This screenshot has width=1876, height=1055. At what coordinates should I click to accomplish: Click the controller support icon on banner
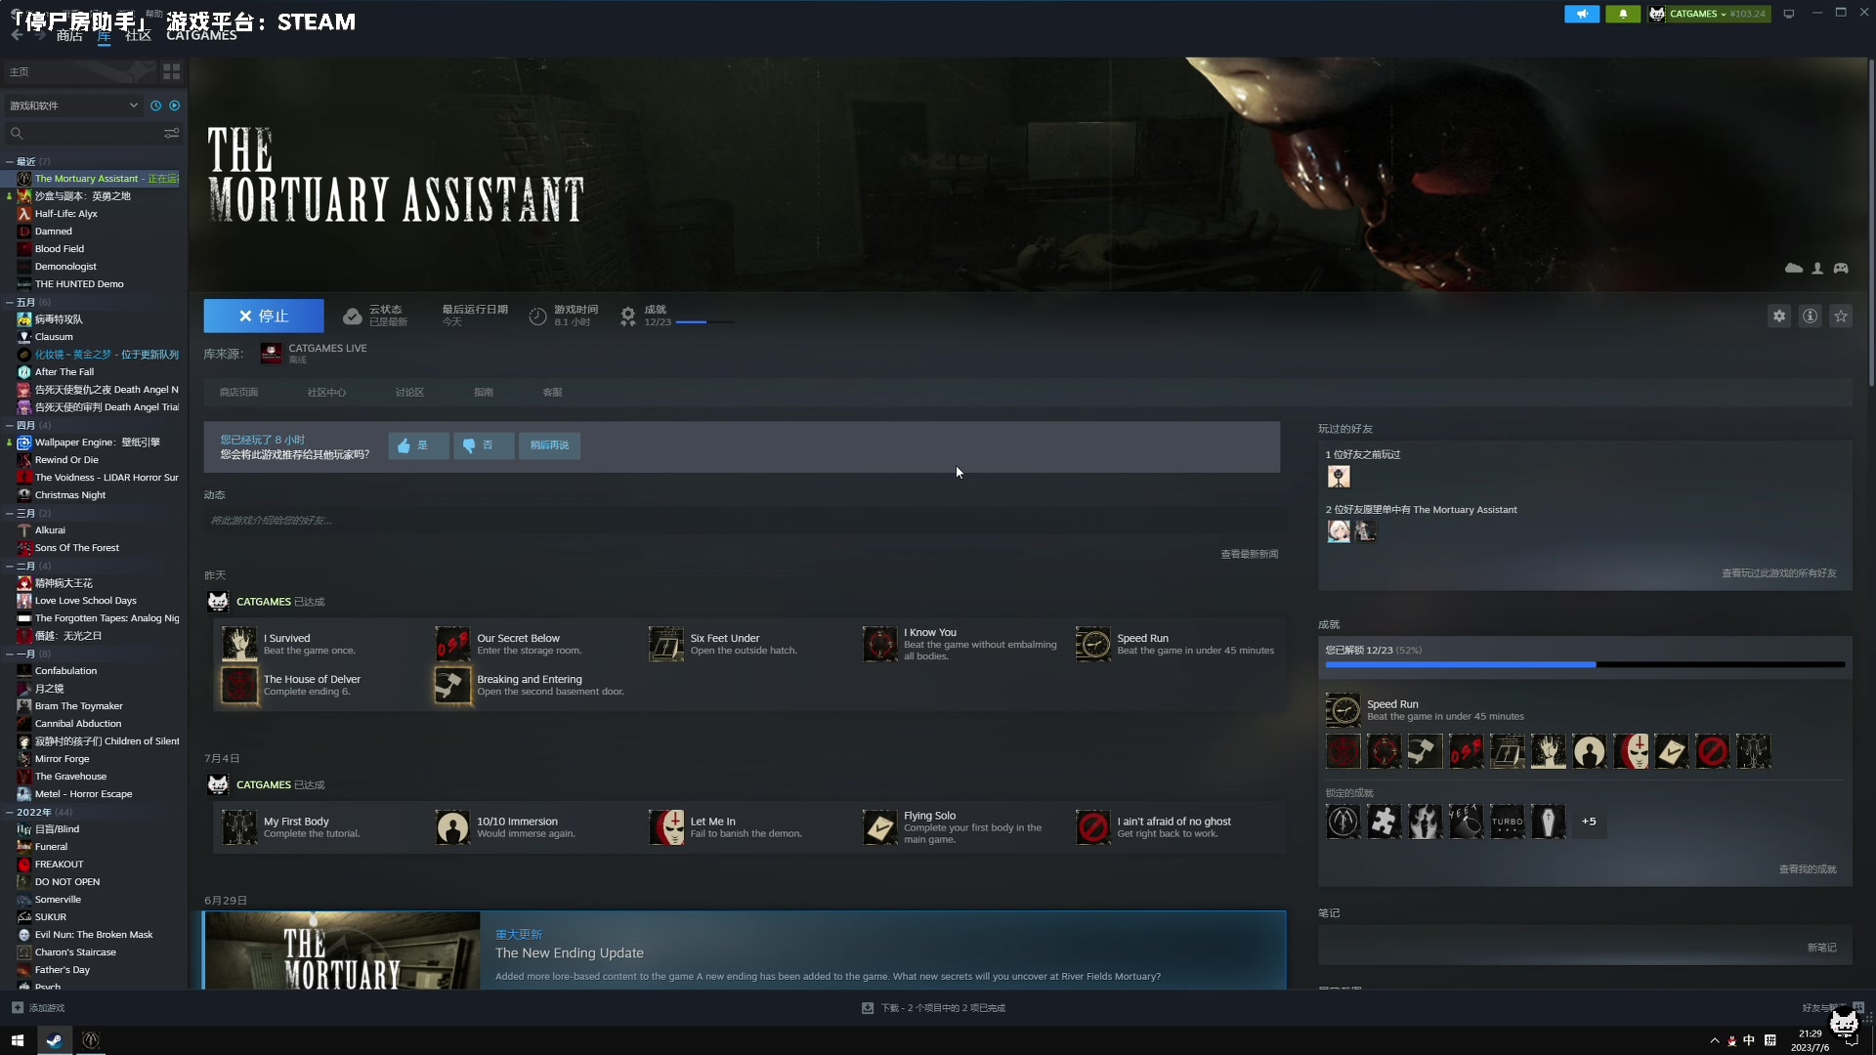click(1841, 268)
